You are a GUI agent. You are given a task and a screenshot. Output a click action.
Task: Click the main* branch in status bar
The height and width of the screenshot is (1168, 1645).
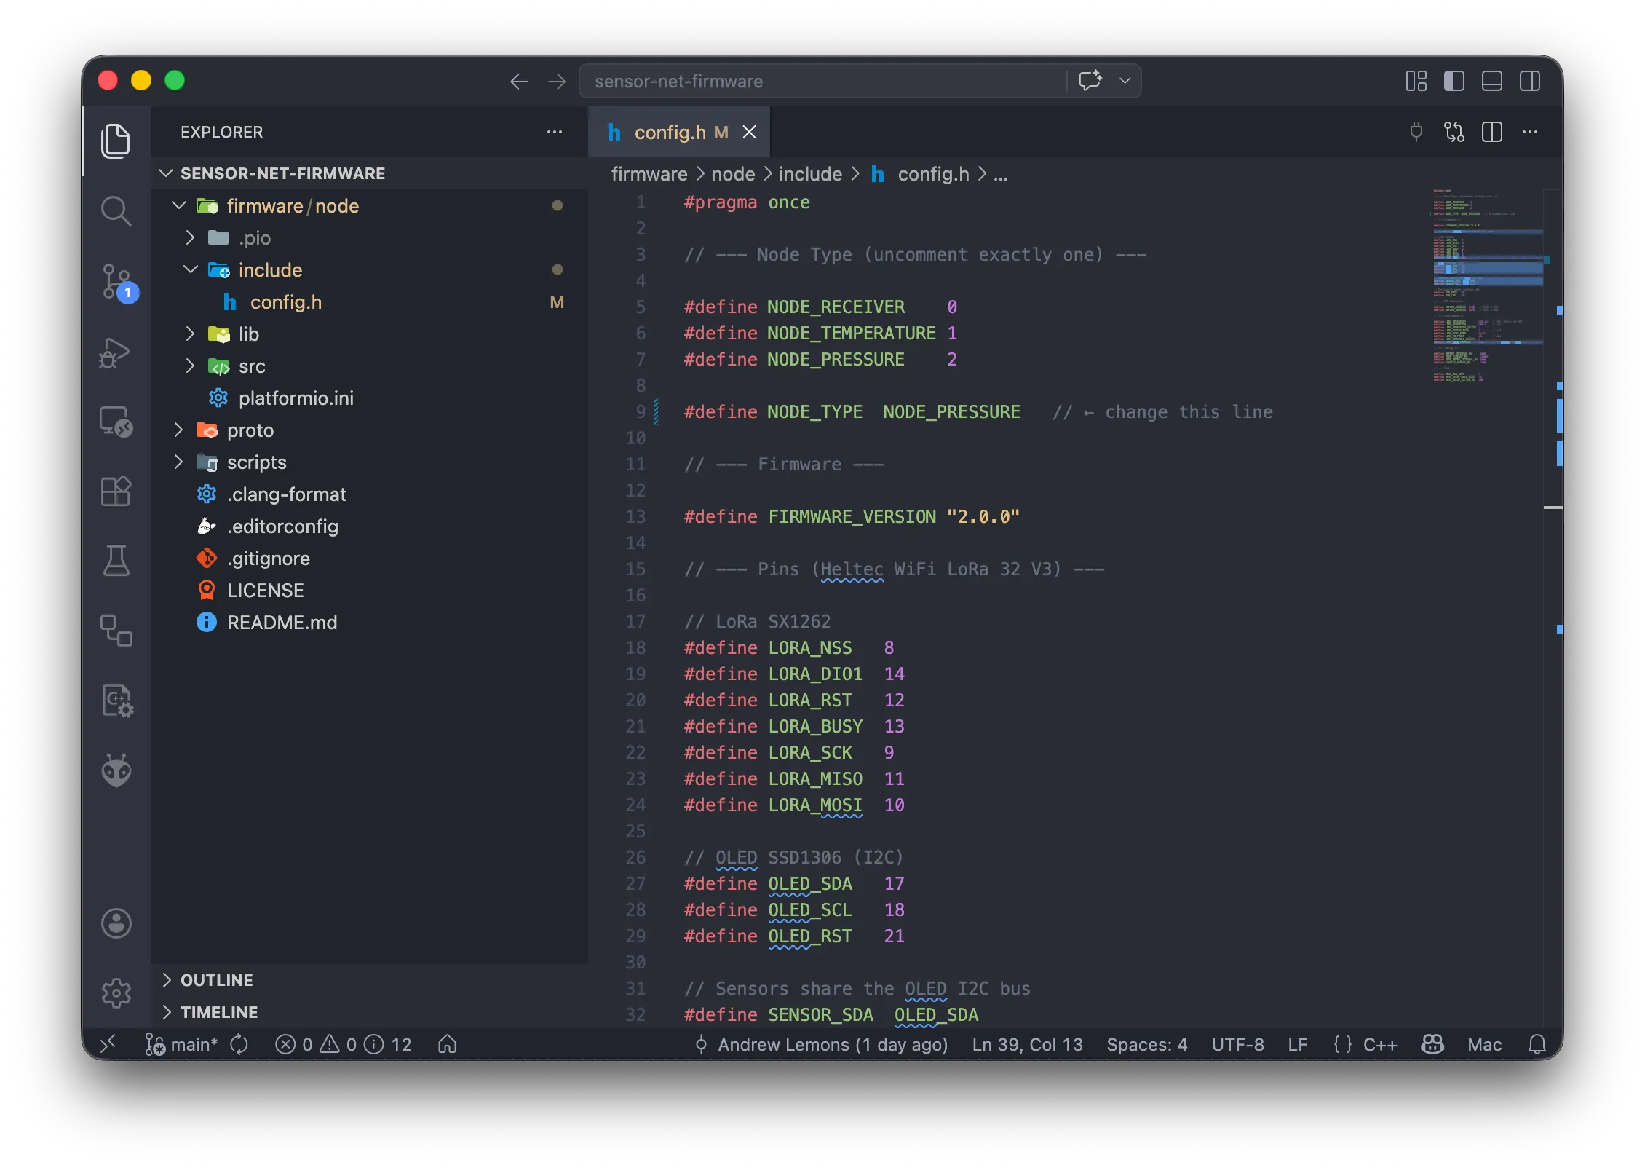181,1045
